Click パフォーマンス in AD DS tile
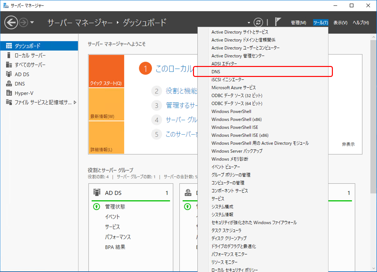The image size is (377, 272). [118, 237]
